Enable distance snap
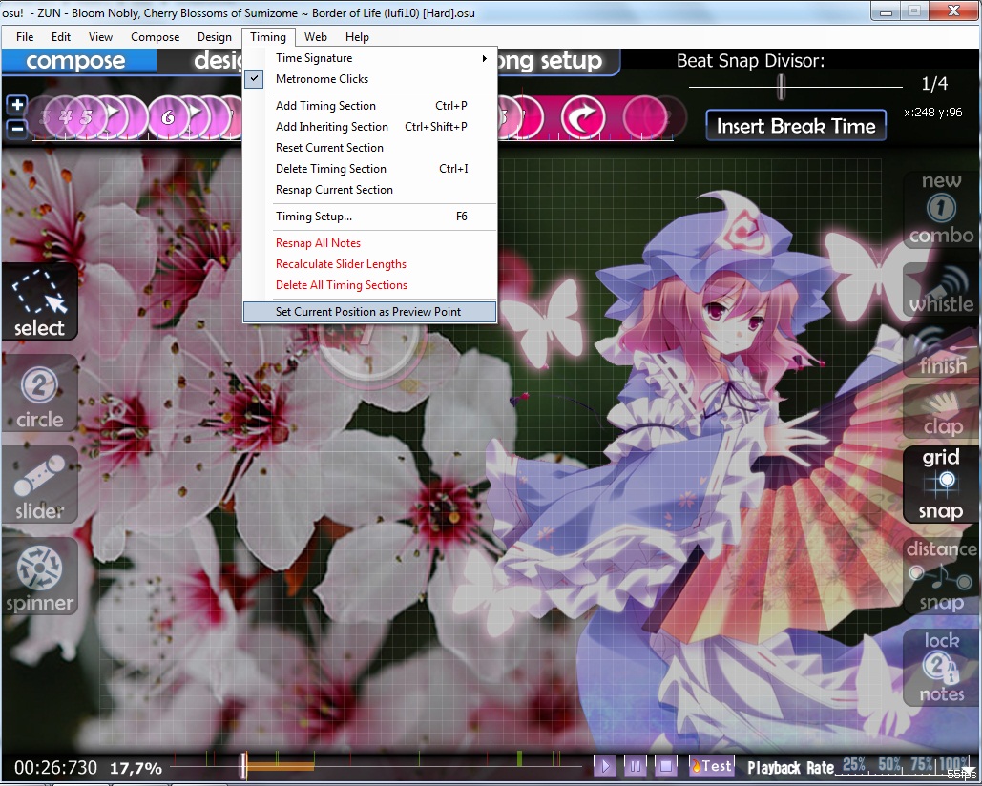 click(941, 576)
